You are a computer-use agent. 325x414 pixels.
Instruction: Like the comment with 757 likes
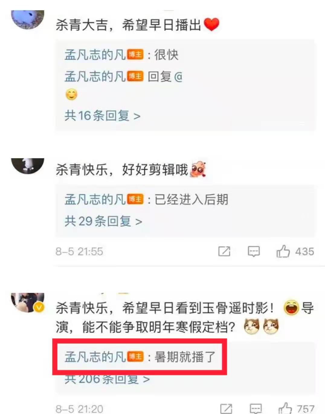[285, 408]
